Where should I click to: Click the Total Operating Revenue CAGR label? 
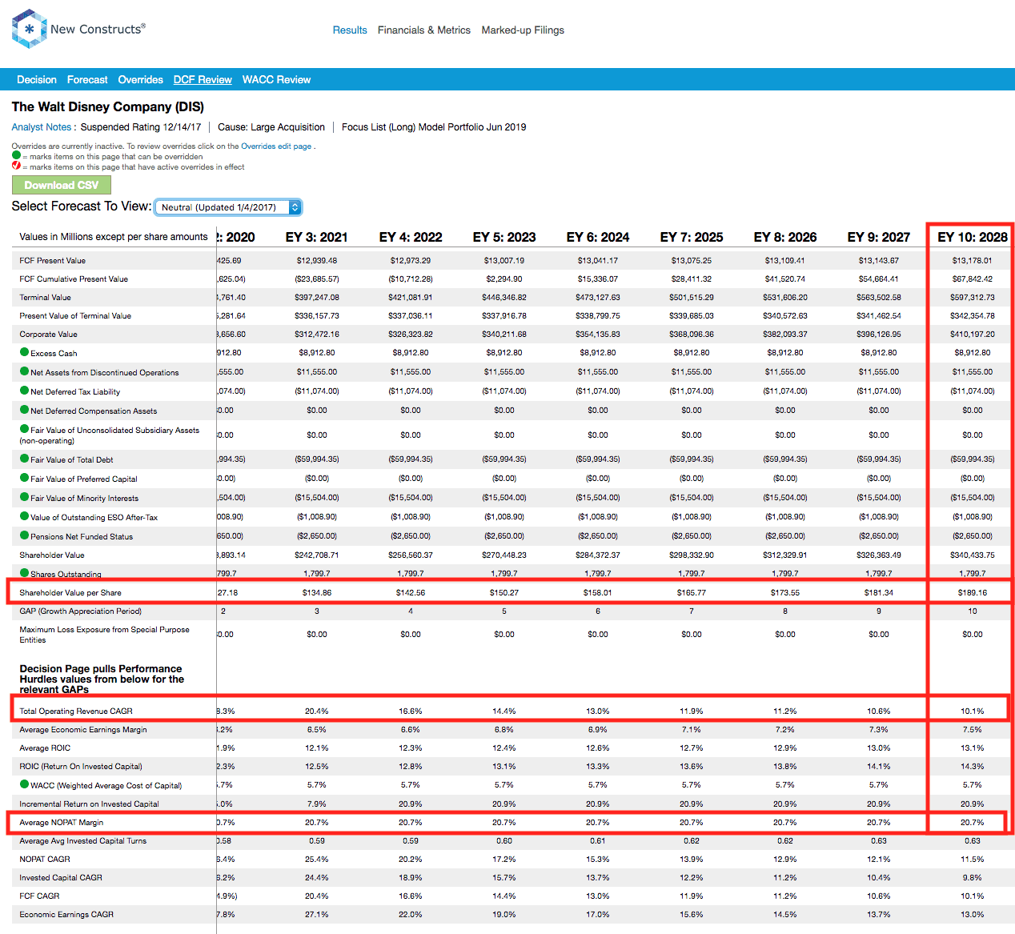[x=76, y=712]
